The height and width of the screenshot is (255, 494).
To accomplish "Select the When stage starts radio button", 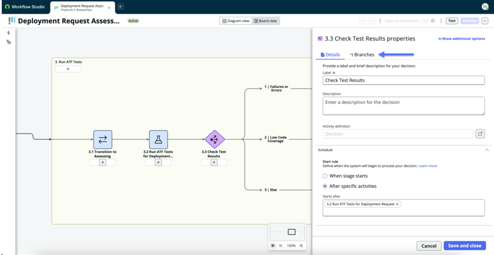I will coord(325,176).
